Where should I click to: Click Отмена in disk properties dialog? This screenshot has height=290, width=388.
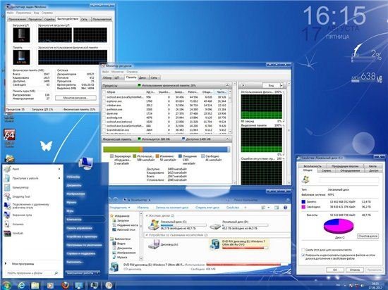[x=355, y=270]
